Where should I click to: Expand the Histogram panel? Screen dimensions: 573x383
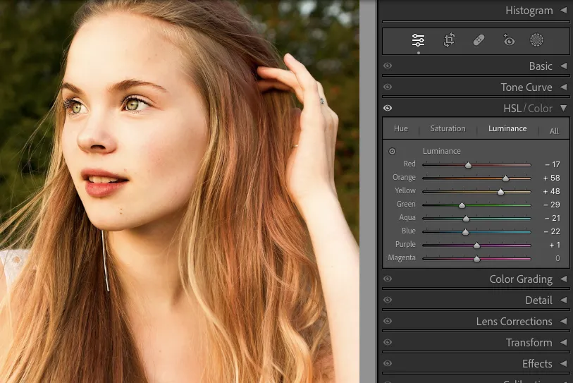pos(563,11)
